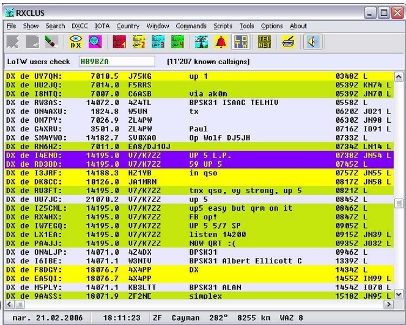Image resolution: width=406 pixels, height=325 pixels.
Task: Toggle the speaker sound icon
Action: point(313,42)
